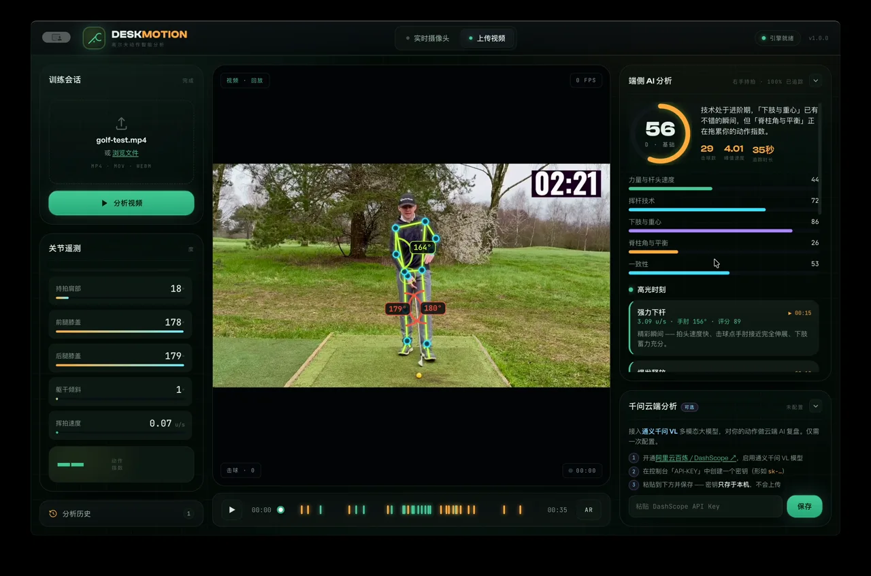This screenshot has width=871, height=576.
Task: Open analysis history via the clock icon
Action: 53,514
